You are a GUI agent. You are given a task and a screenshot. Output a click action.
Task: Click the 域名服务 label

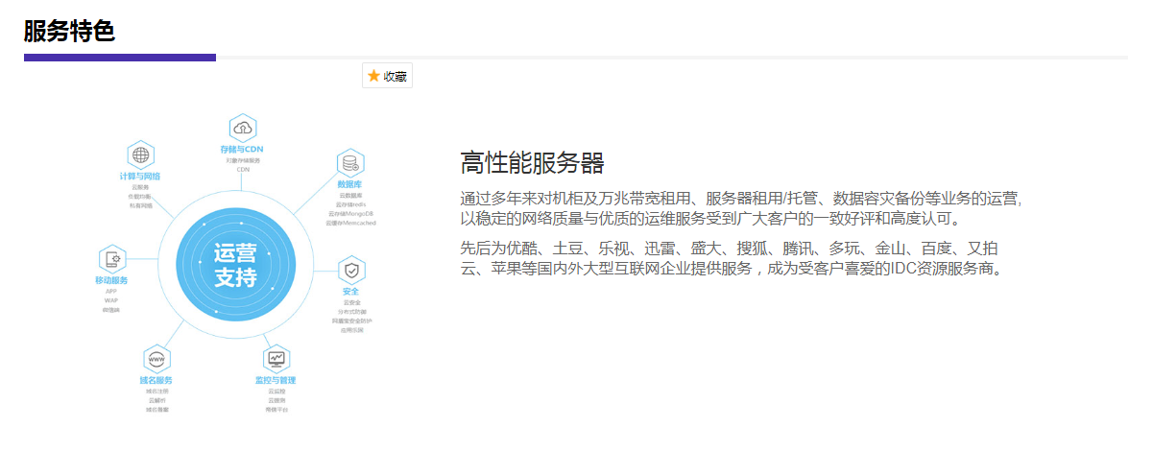[156, 381]
